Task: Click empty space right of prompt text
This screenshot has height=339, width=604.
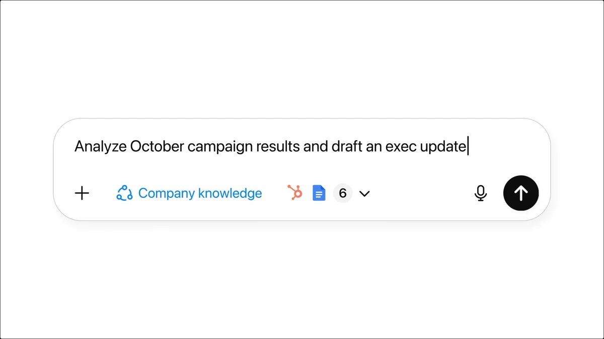Action: [508, 146]
